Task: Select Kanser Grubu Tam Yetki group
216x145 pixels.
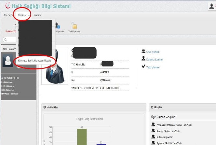Action: pyautogui.click(x=168, y=131)
